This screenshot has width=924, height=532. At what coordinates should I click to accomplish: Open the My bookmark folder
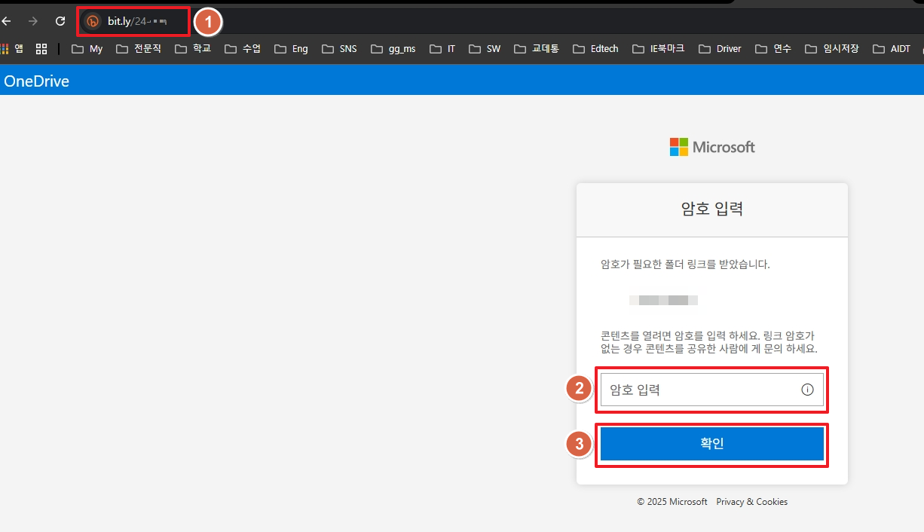click(87, 48)
